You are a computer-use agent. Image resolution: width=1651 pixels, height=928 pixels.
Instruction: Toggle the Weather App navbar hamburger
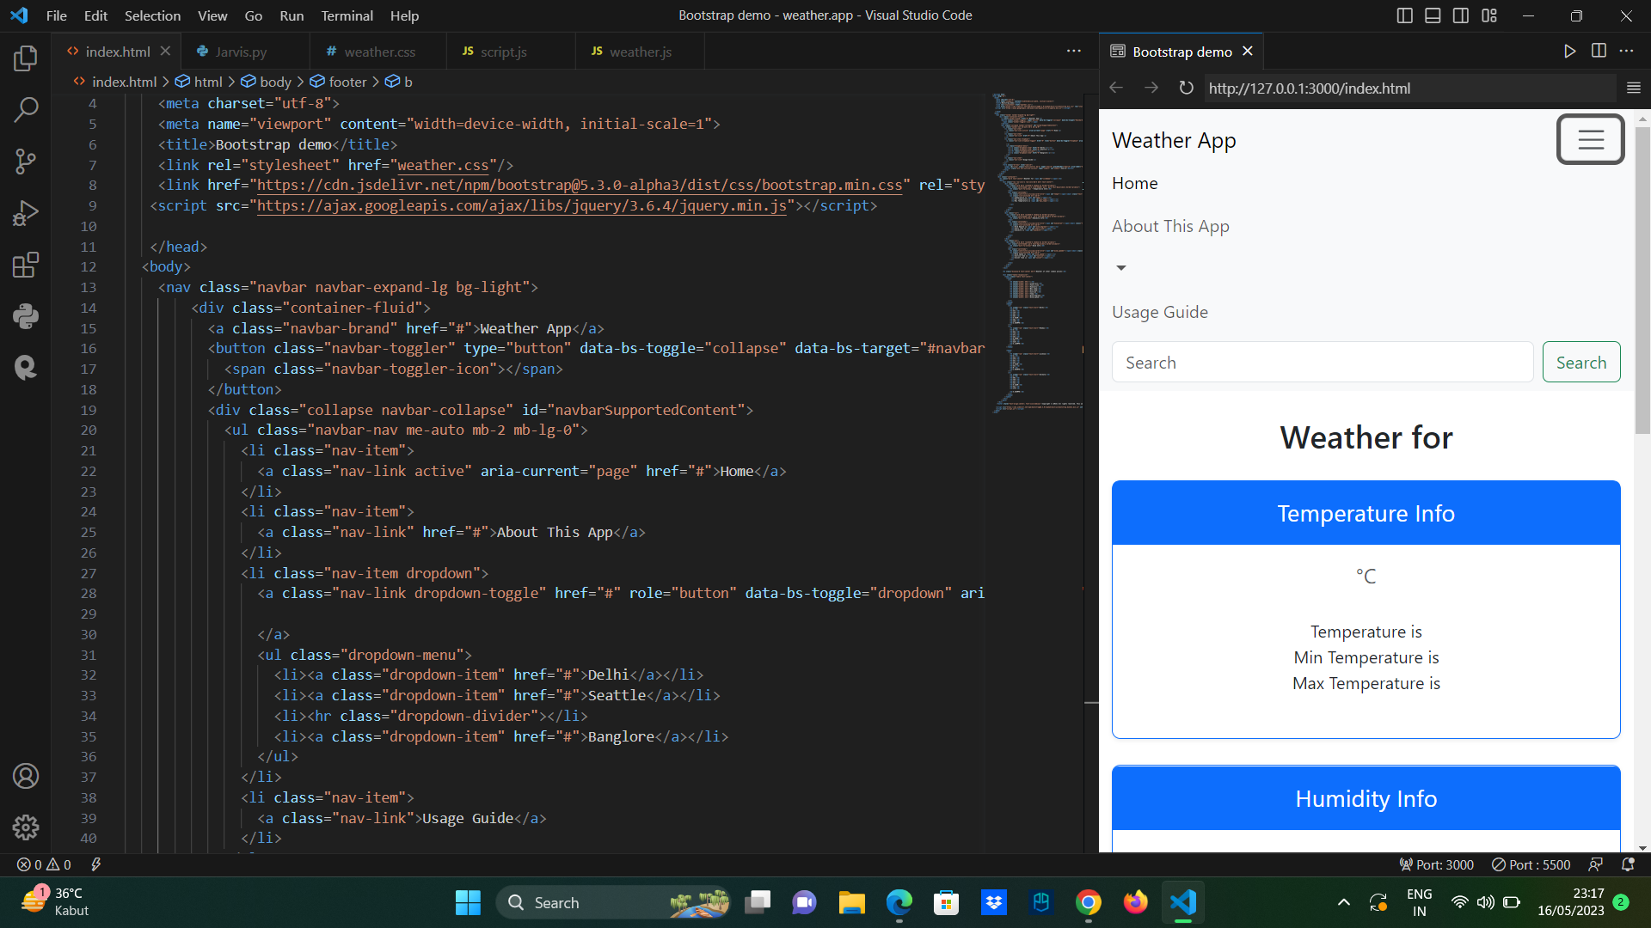point(1590,139)
